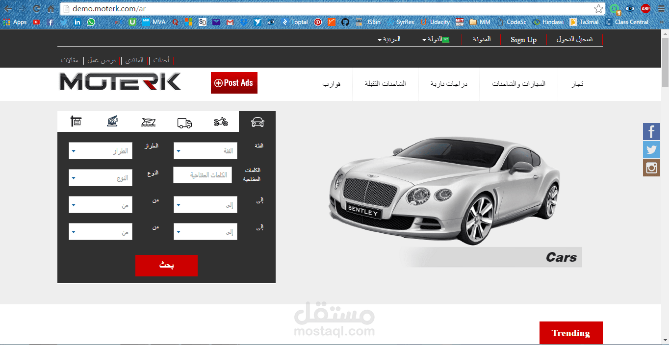Open WhatsApp from the bookmarks bar

point(91,22)
